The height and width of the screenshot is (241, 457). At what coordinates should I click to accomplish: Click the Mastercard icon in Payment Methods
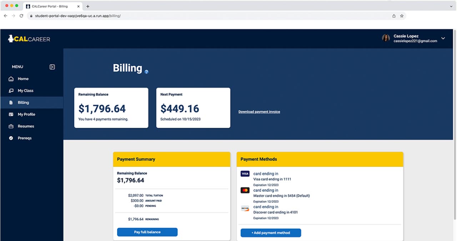tap(245, 190)
